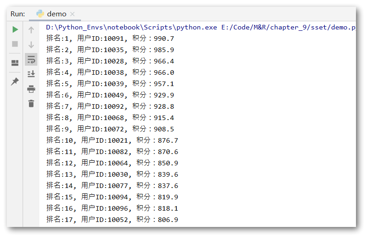Select the line with 用户ID:10077
Image resolution: width=365 pixels, height=236 pixels.
pos(112,185)
